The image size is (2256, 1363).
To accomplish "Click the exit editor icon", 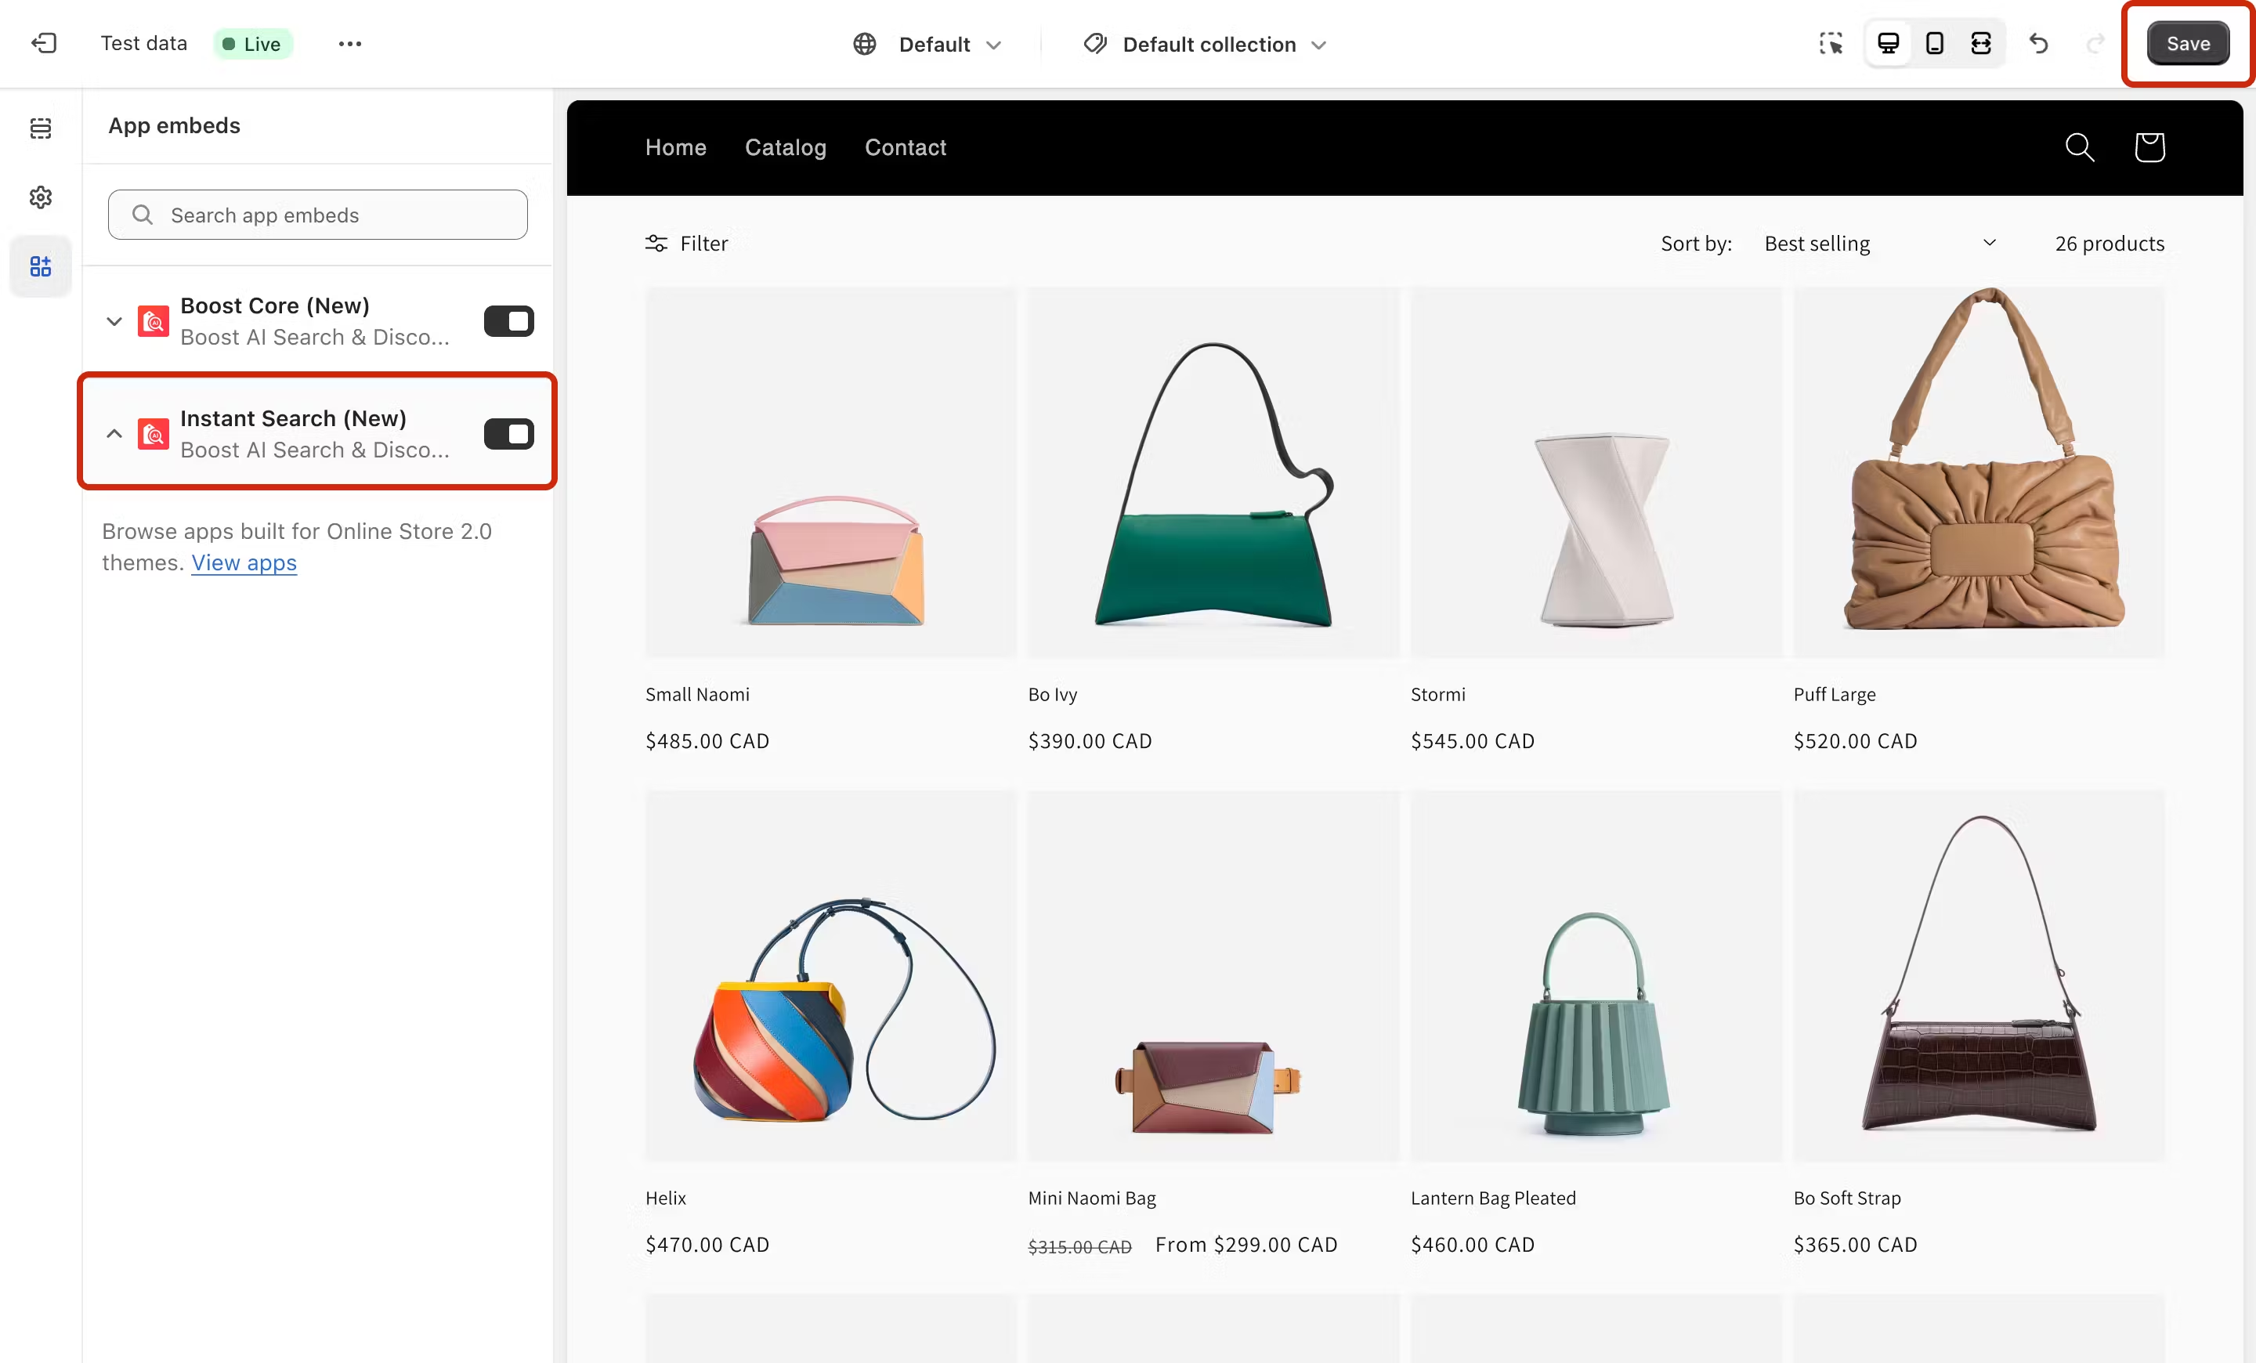I will coord(43,43).
